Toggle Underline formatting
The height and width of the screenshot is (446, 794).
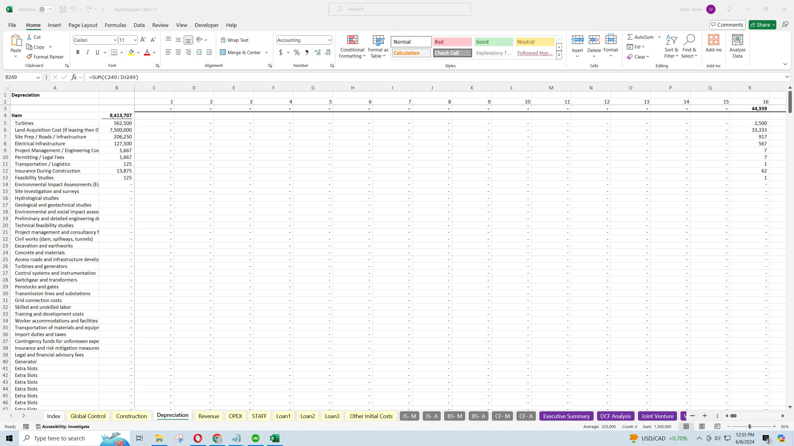[x=98, y=52]
